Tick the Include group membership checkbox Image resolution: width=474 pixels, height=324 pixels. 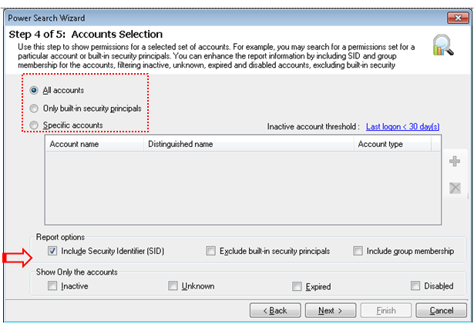tap(358, 251)
